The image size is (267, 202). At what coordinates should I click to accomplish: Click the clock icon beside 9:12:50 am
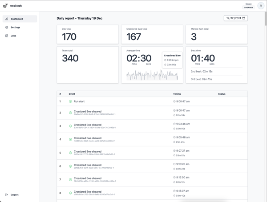pos(174,178)
